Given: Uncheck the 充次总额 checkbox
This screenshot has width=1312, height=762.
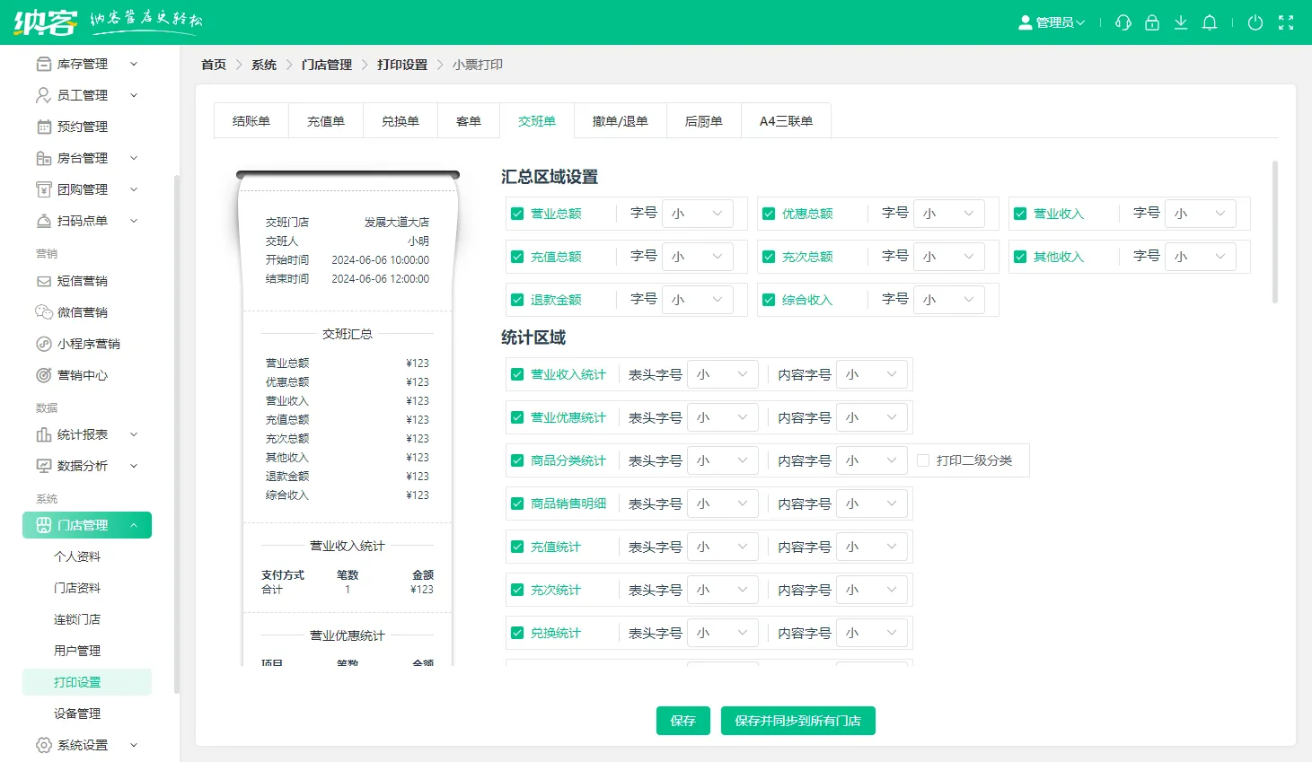Looking at the screenshot, I should pyautogui.click(x=769, y=257).
